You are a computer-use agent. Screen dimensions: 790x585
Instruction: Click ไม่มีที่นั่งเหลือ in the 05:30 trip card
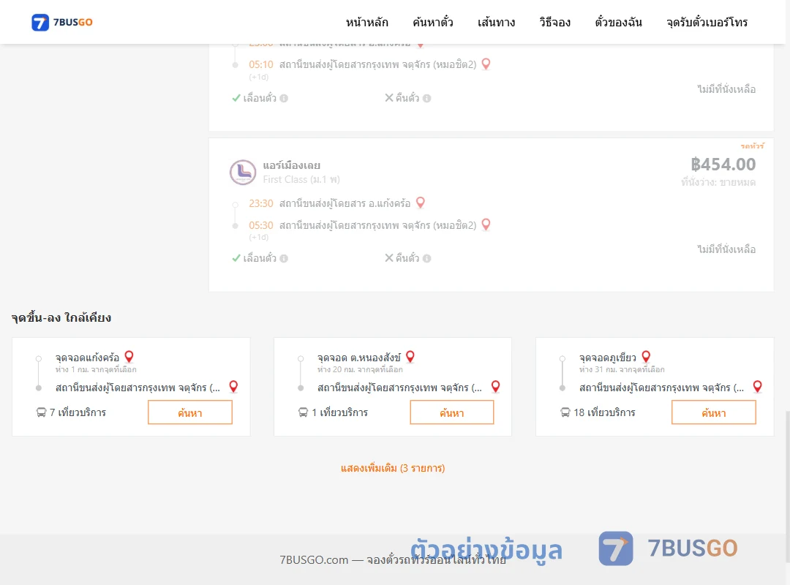(726, 249)
